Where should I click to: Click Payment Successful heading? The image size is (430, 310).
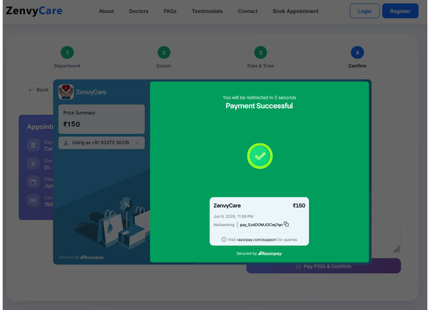[x=259, y=106]
